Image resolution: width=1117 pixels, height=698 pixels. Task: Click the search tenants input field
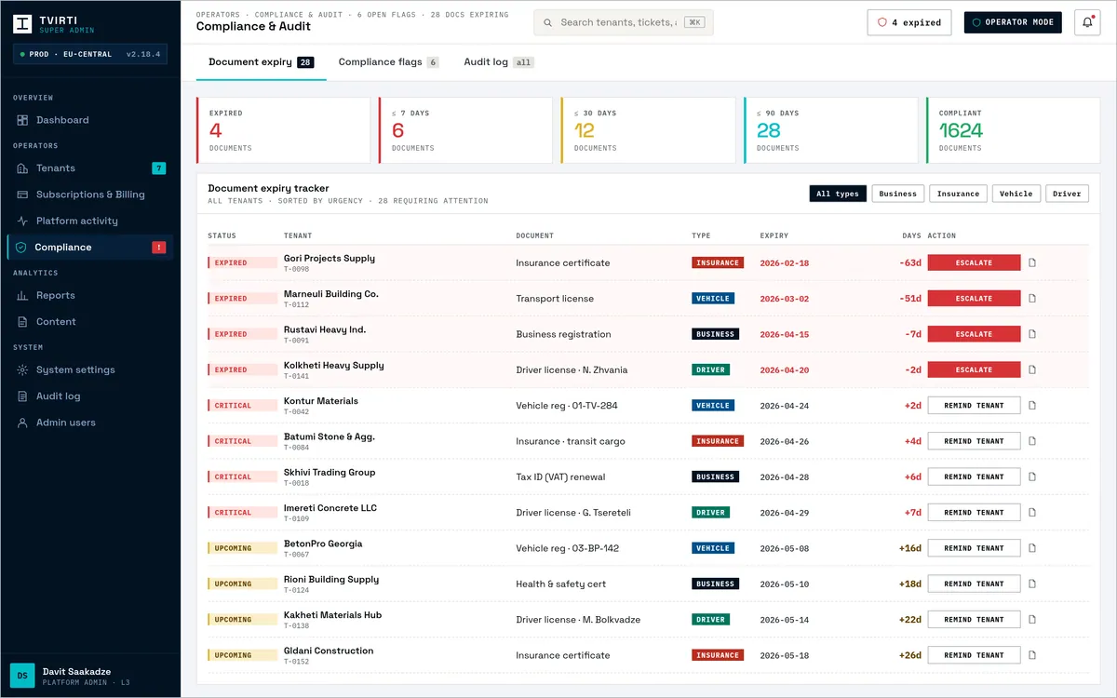coord(624,22)
